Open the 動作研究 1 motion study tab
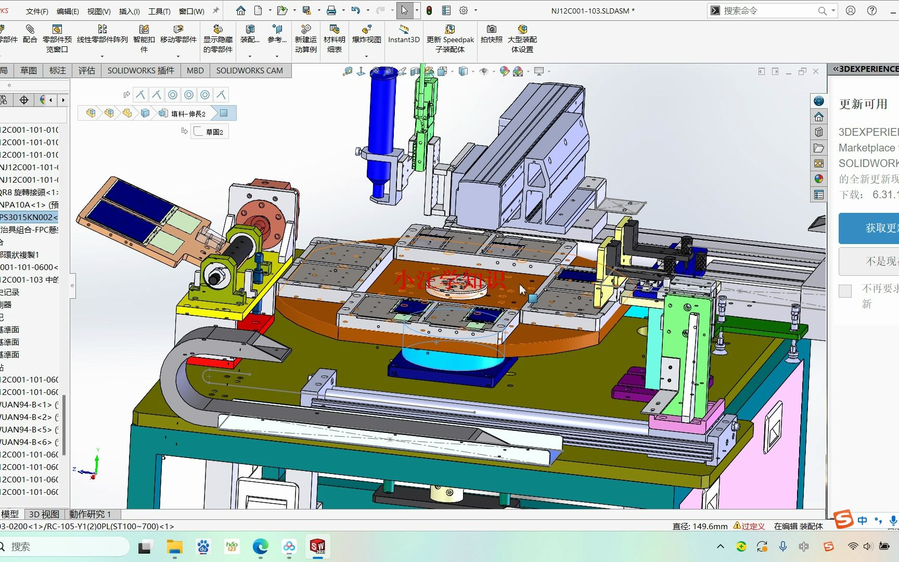 tap(90, 514)
